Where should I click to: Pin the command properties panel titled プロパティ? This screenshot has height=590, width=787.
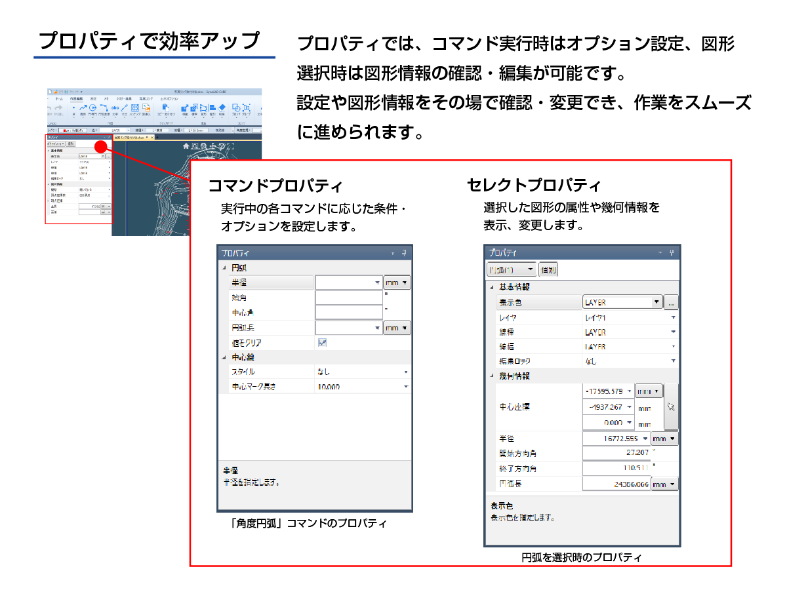click(404, 252)
